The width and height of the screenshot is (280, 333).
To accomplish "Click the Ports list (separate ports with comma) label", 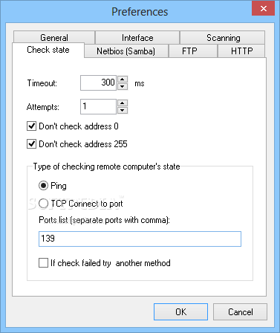I will tap(104, 220).
